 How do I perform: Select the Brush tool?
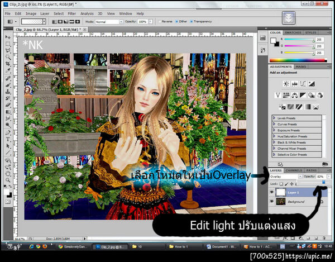(x=8, y=85)
